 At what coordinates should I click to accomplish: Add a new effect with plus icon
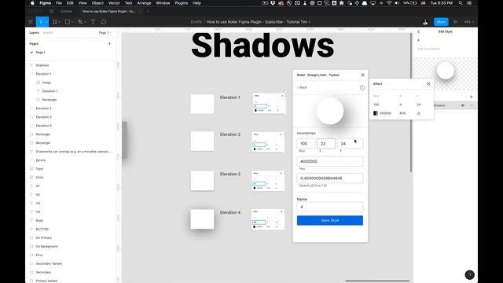471,97
